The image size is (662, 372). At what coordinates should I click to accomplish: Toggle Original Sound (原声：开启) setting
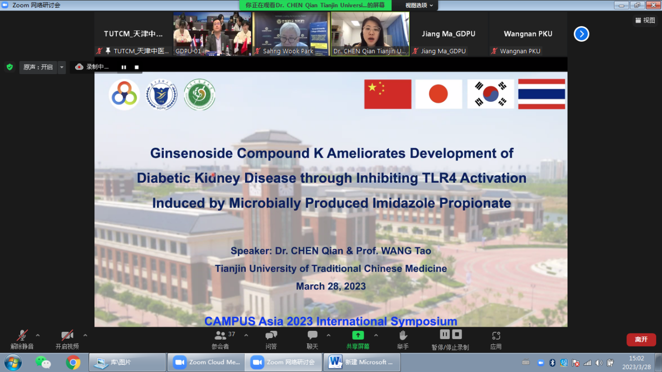(38, 67)
